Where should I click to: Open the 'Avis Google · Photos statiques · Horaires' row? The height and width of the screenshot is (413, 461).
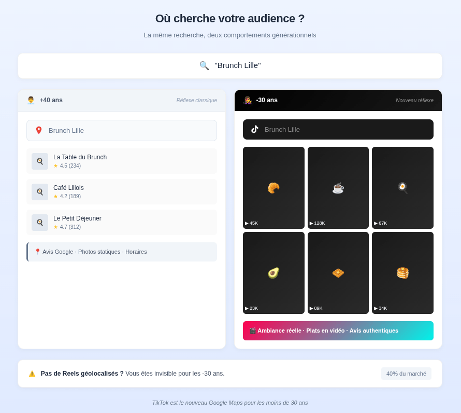click(121, 252)
